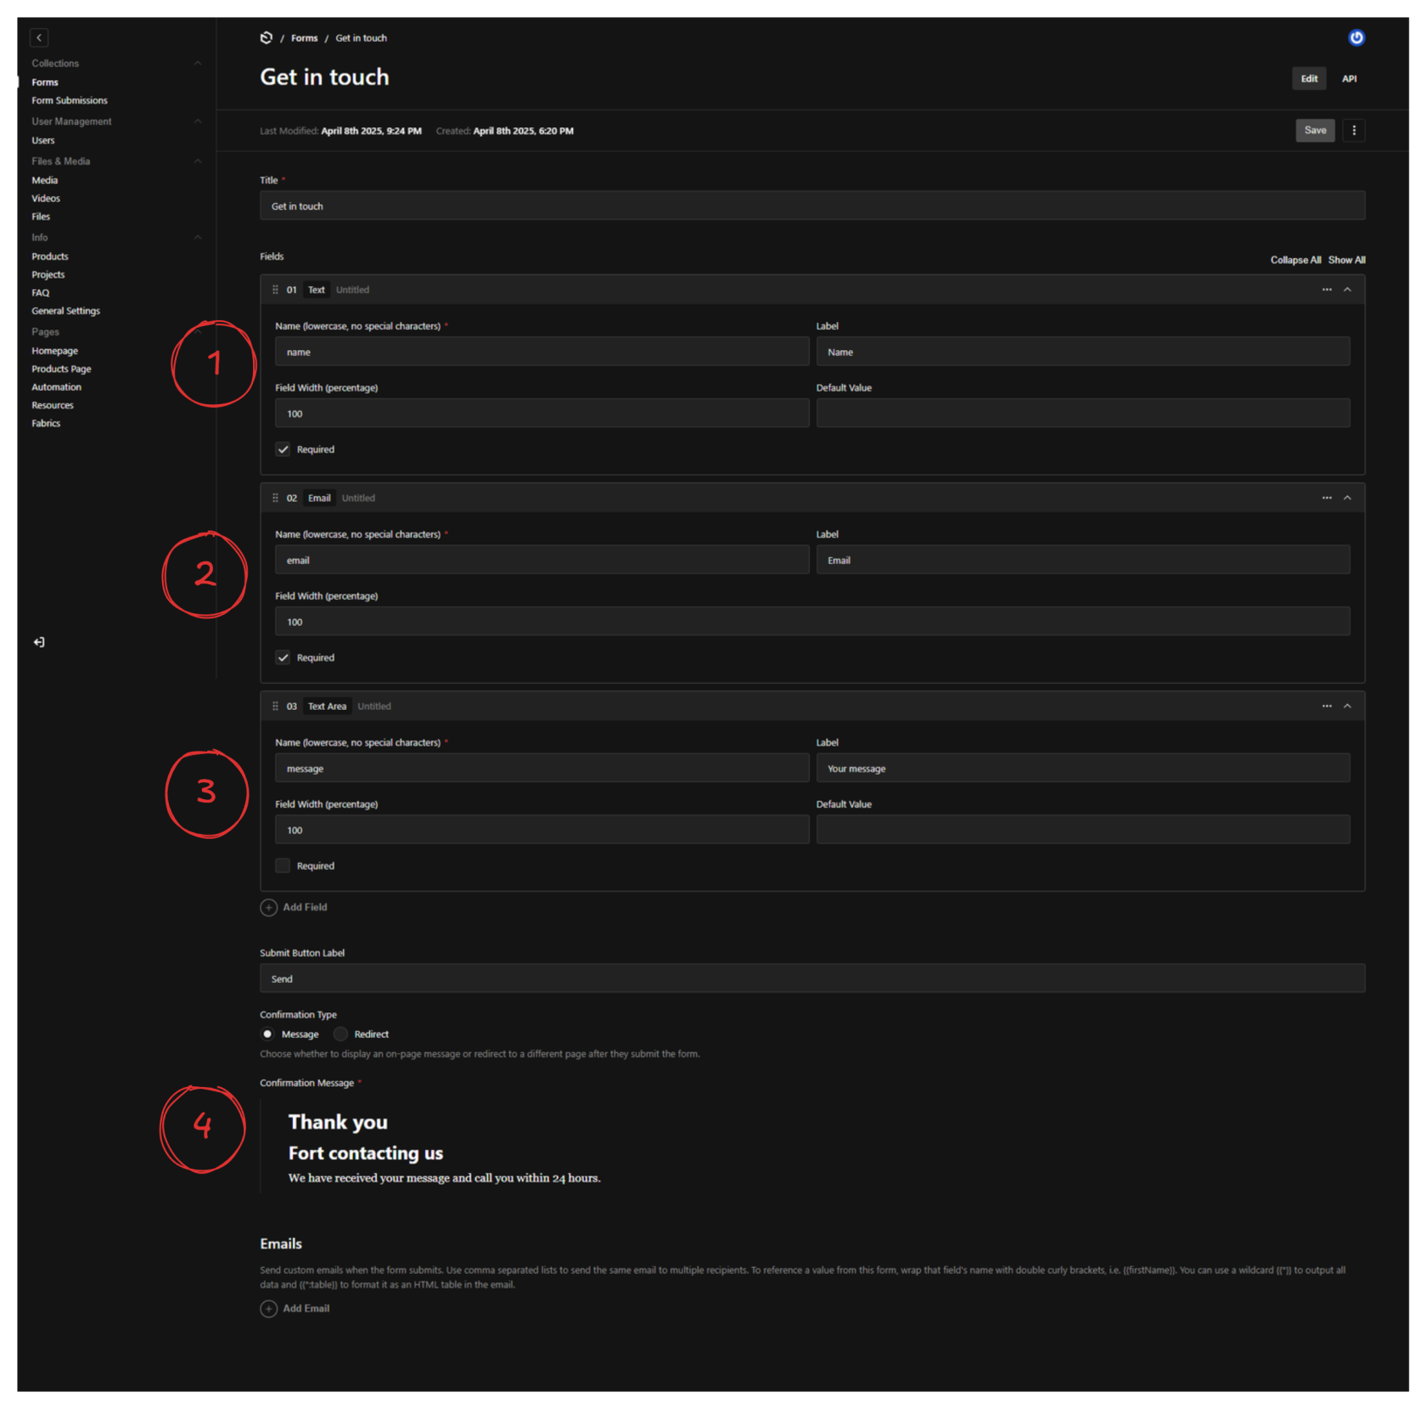The image size is (1426, 1409).
Task: Open Products in the sidebar
Action: coord(50,256)
